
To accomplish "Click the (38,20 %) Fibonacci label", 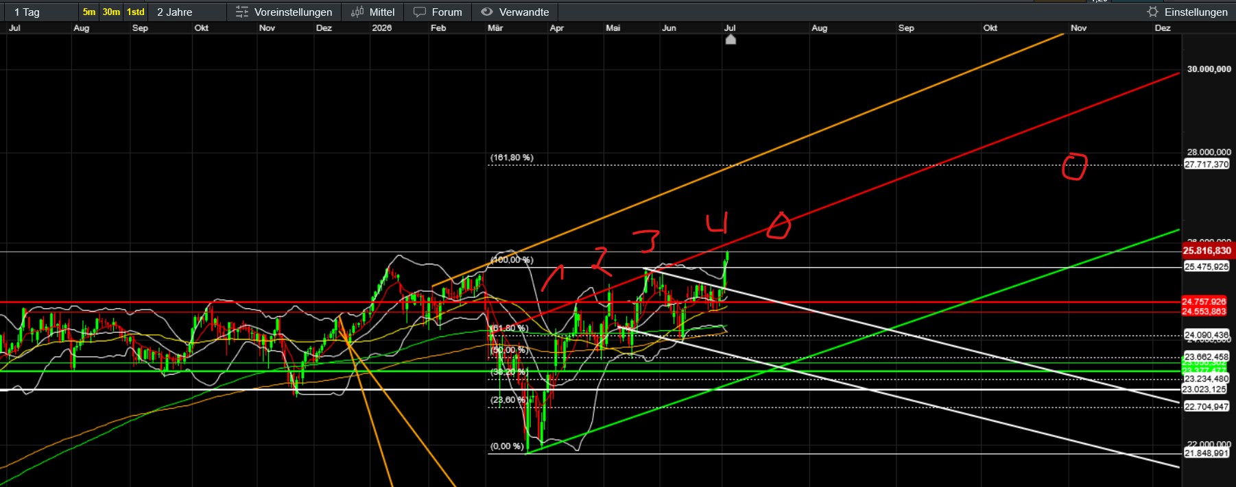I will tap(509, 372).
